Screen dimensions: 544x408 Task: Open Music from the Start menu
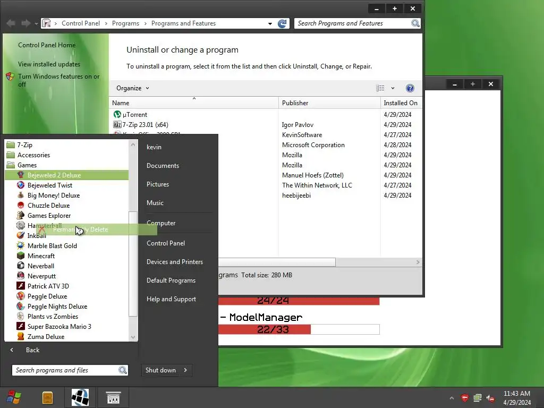(155, 203)
